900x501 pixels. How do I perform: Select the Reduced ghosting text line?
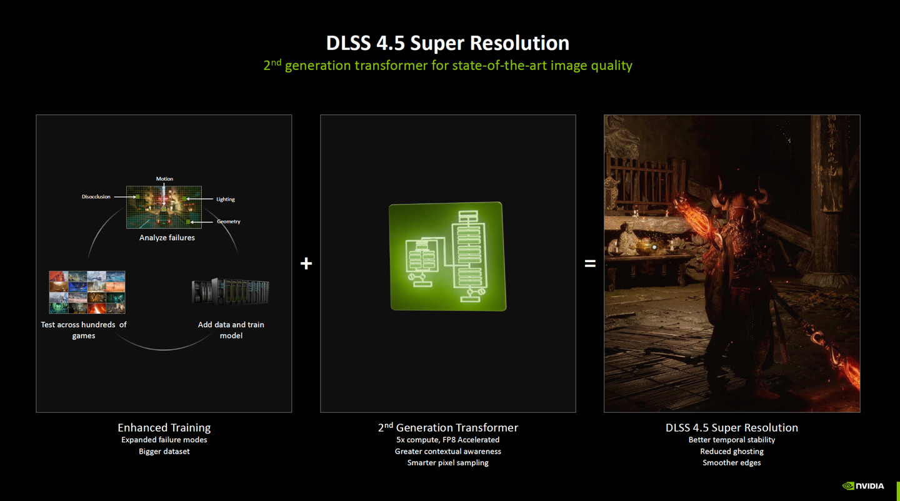(731, 451)
